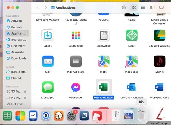
Task: Select the Local app icon
Action: click(132, 35)
